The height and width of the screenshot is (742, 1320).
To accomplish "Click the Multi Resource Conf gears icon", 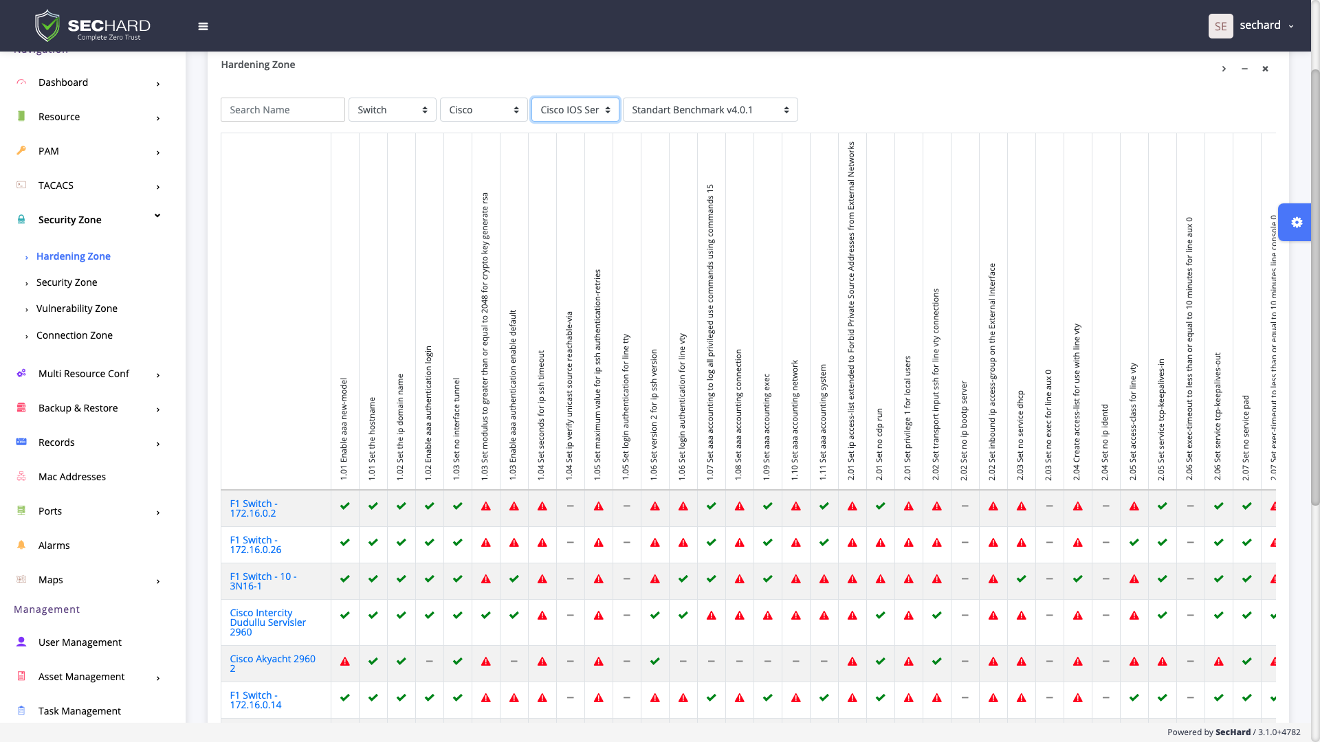I will tap(21, 373).
